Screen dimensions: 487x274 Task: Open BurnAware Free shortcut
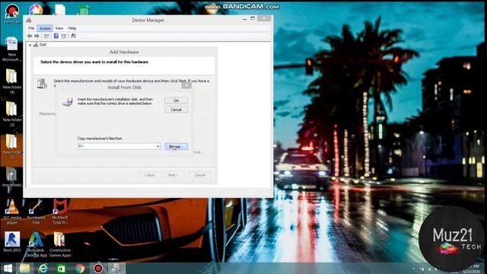(x=36, y=212)
